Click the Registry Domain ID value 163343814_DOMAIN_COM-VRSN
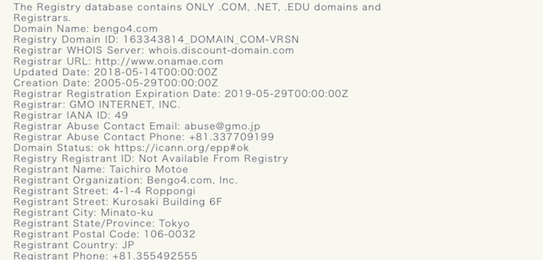 pyautogui.click(x=211, y=40)
